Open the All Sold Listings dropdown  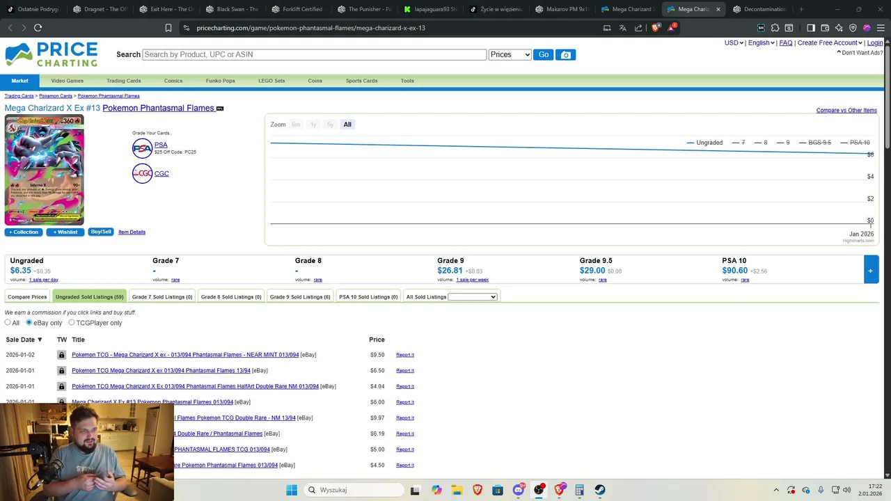click(x=473, y=297)
